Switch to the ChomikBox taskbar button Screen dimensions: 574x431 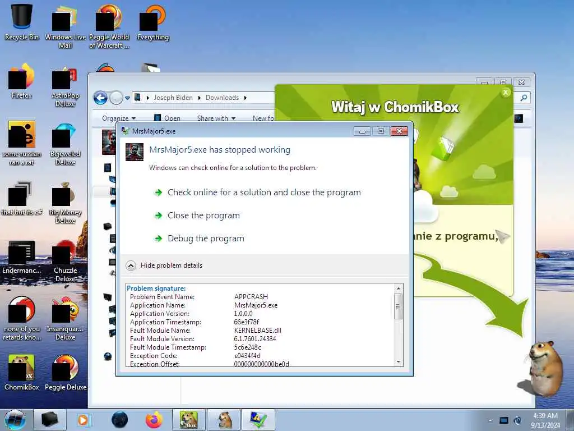click(x=188, y=420)
